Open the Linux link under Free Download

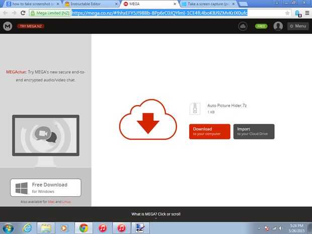tap(66, 202)
